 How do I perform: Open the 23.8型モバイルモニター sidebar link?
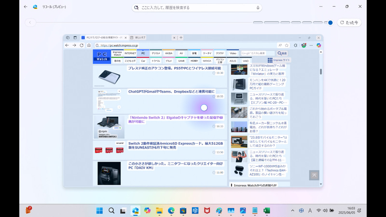tap(268, 141)
